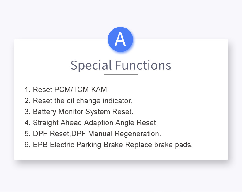This screenshot has height=192, width=242.
Task: Click the word "Functions" in the title
Action: (143, 65)
